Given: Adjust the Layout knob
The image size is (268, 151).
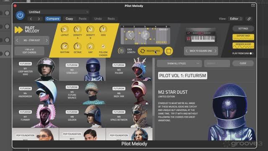Looking at the screenshot, I should point(64,29).
